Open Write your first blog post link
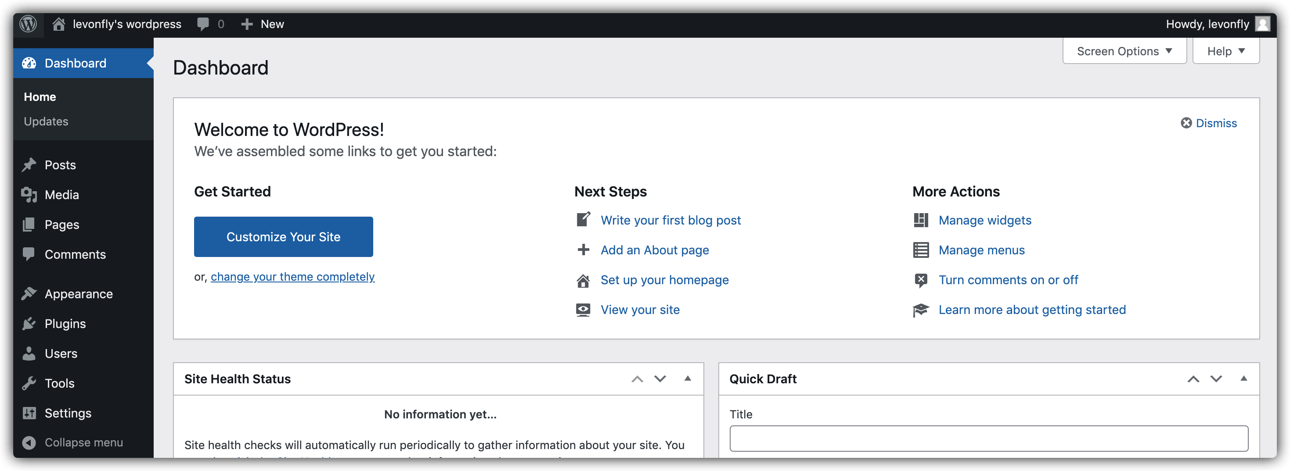This screenshot has height=471, width=1290. tap(670, 220)
